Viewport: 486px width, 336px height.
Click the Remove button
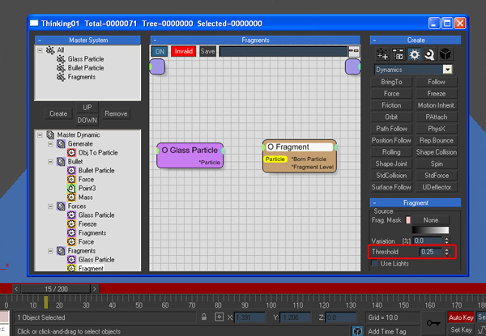click(x=116, y=113)
